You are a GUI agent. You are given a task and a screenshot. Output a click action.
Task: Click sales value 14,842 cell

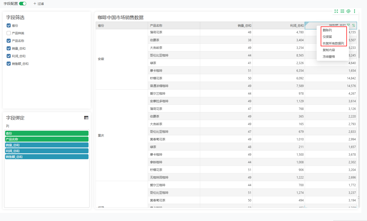pyautogui.click(x=331, y=78)
